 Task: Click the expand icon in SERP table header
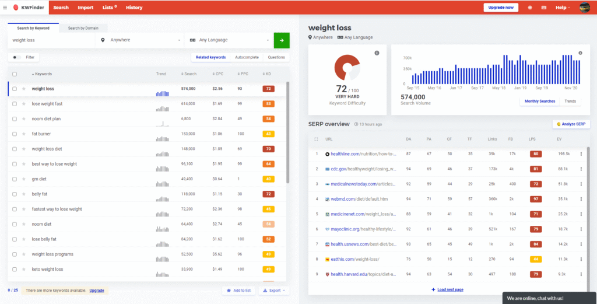(x=316, y=139)
